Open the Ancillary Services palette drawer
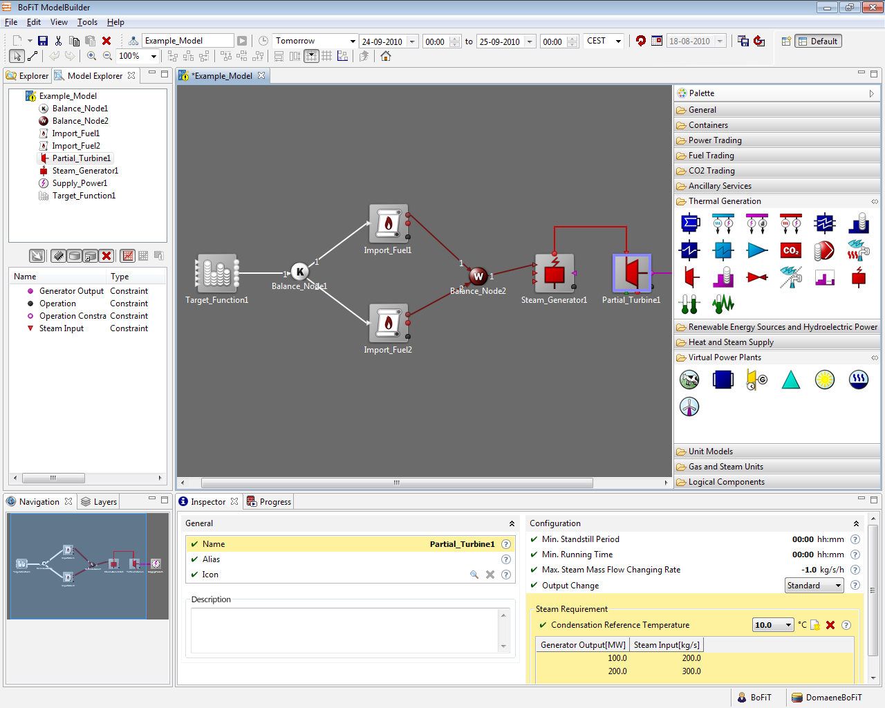 pyautogui.click(x=777, y=186)
